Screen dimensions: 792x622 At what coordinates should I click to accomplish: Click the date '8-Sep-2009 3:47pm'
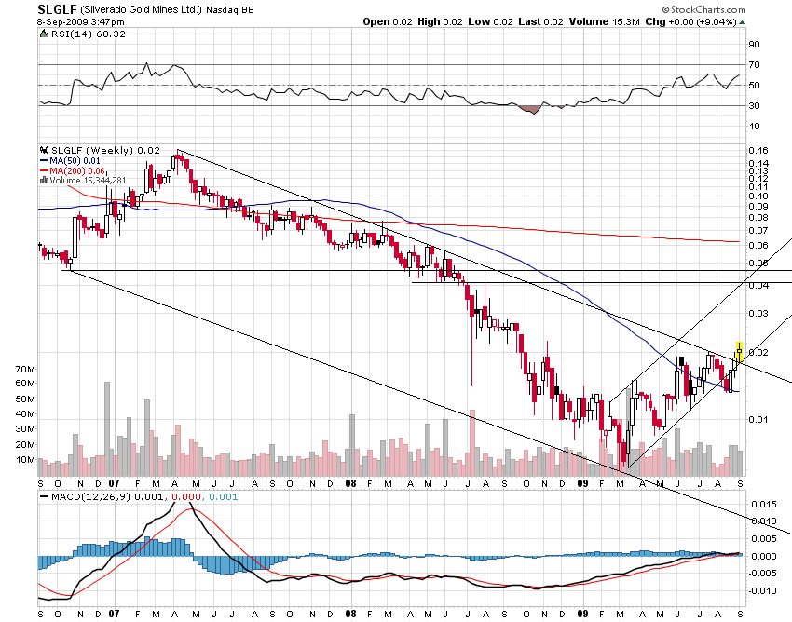(x=81, y=22)
